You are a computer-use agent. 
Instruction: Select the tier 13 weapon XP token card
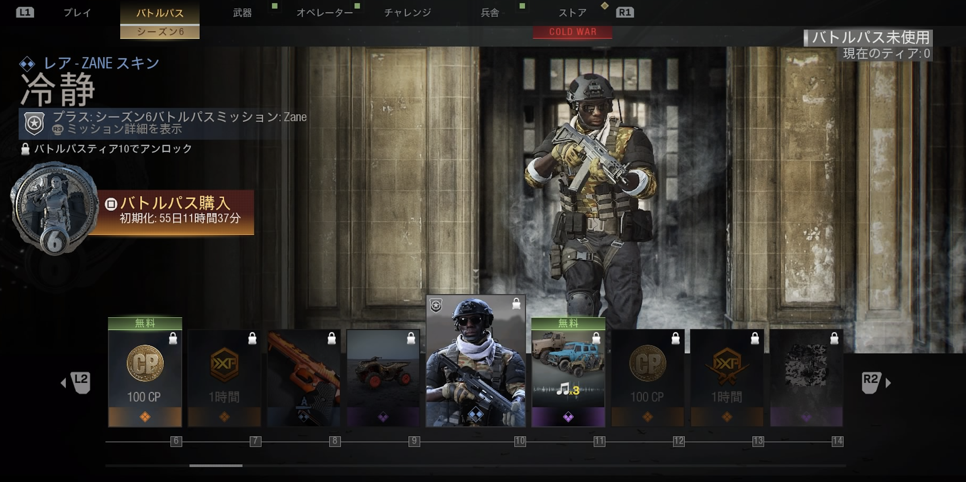point(727,378)
